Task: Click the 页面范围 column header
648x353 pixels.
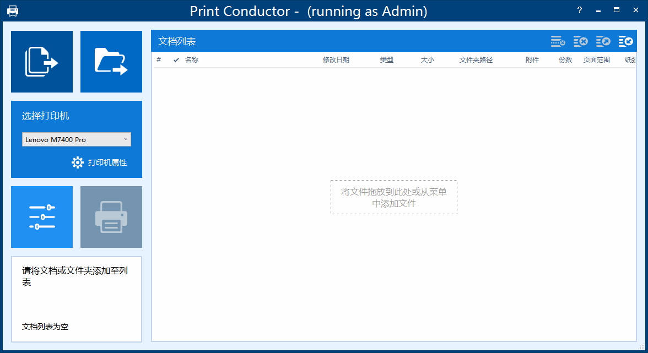Action: click(x=597, y=60)
